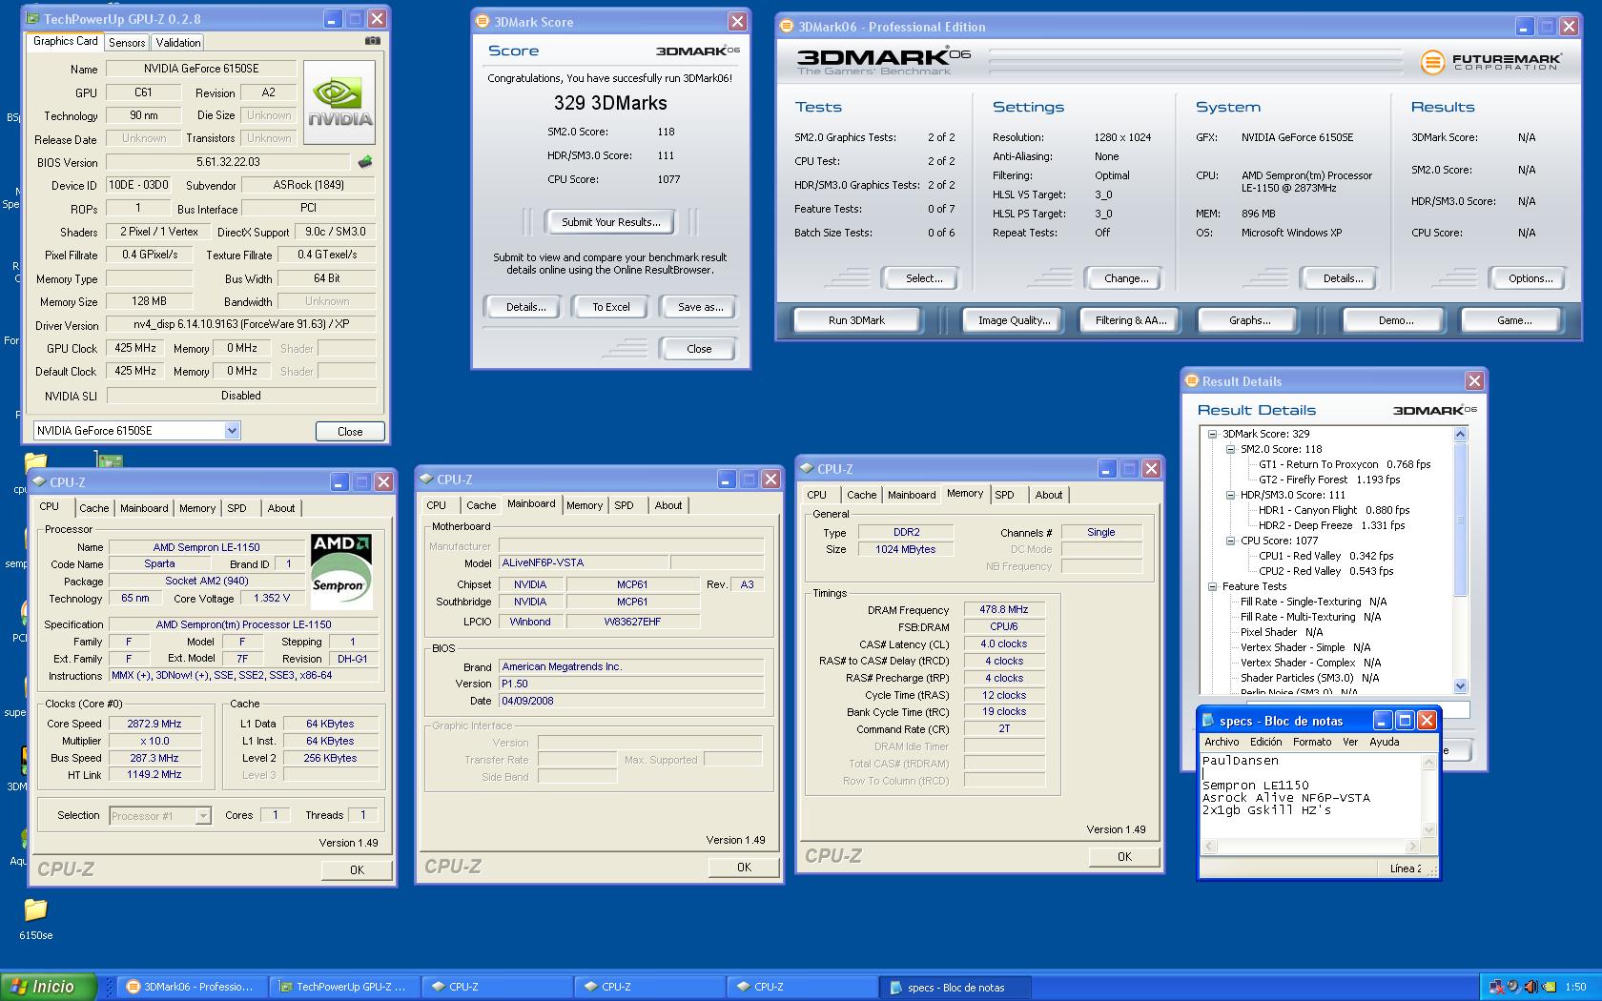Click Submit Your Results button
The height and width of the screenshot is (1001, 1602).
point(610,222)
